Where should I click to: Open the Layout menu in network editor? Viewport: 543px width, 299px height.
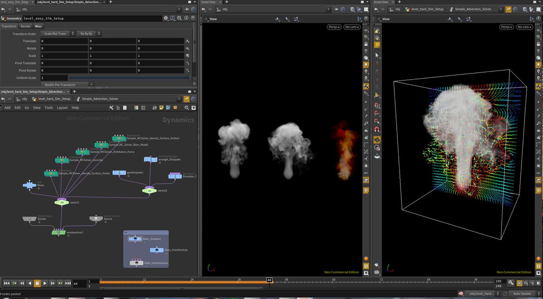(62, 108)
